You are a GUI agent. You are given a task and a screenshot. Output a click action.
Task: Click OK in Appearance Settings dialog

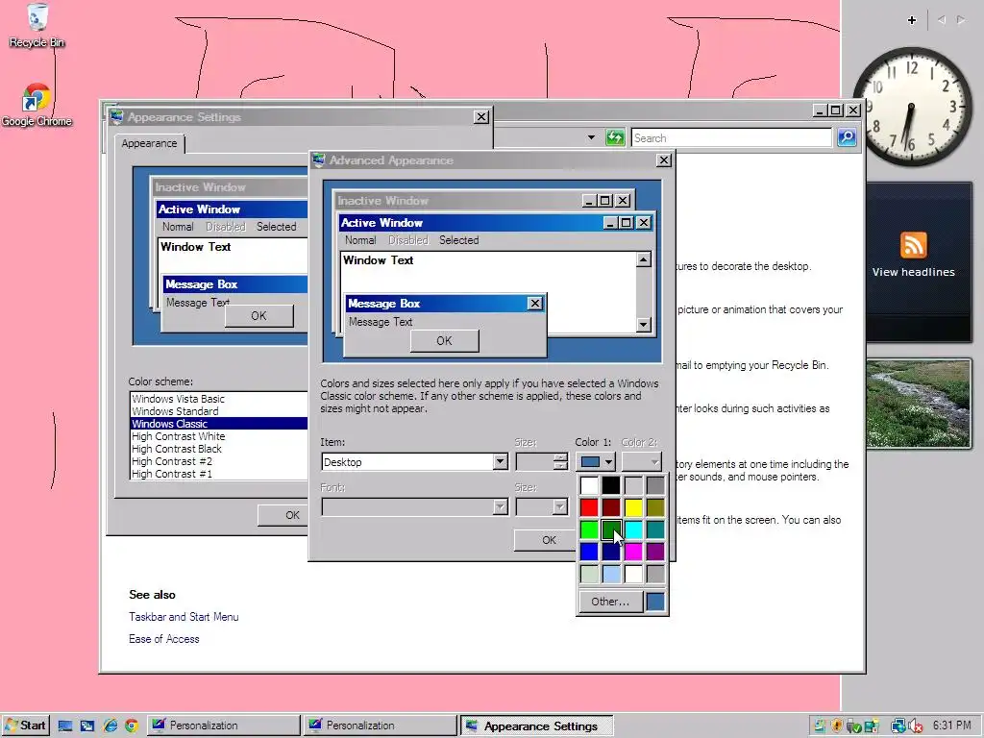[283, 515]
